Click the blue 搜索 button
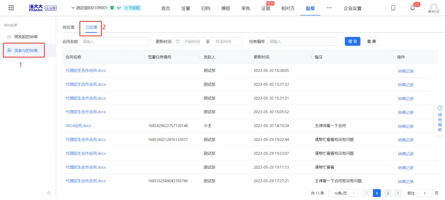 (x=352, y=41)
